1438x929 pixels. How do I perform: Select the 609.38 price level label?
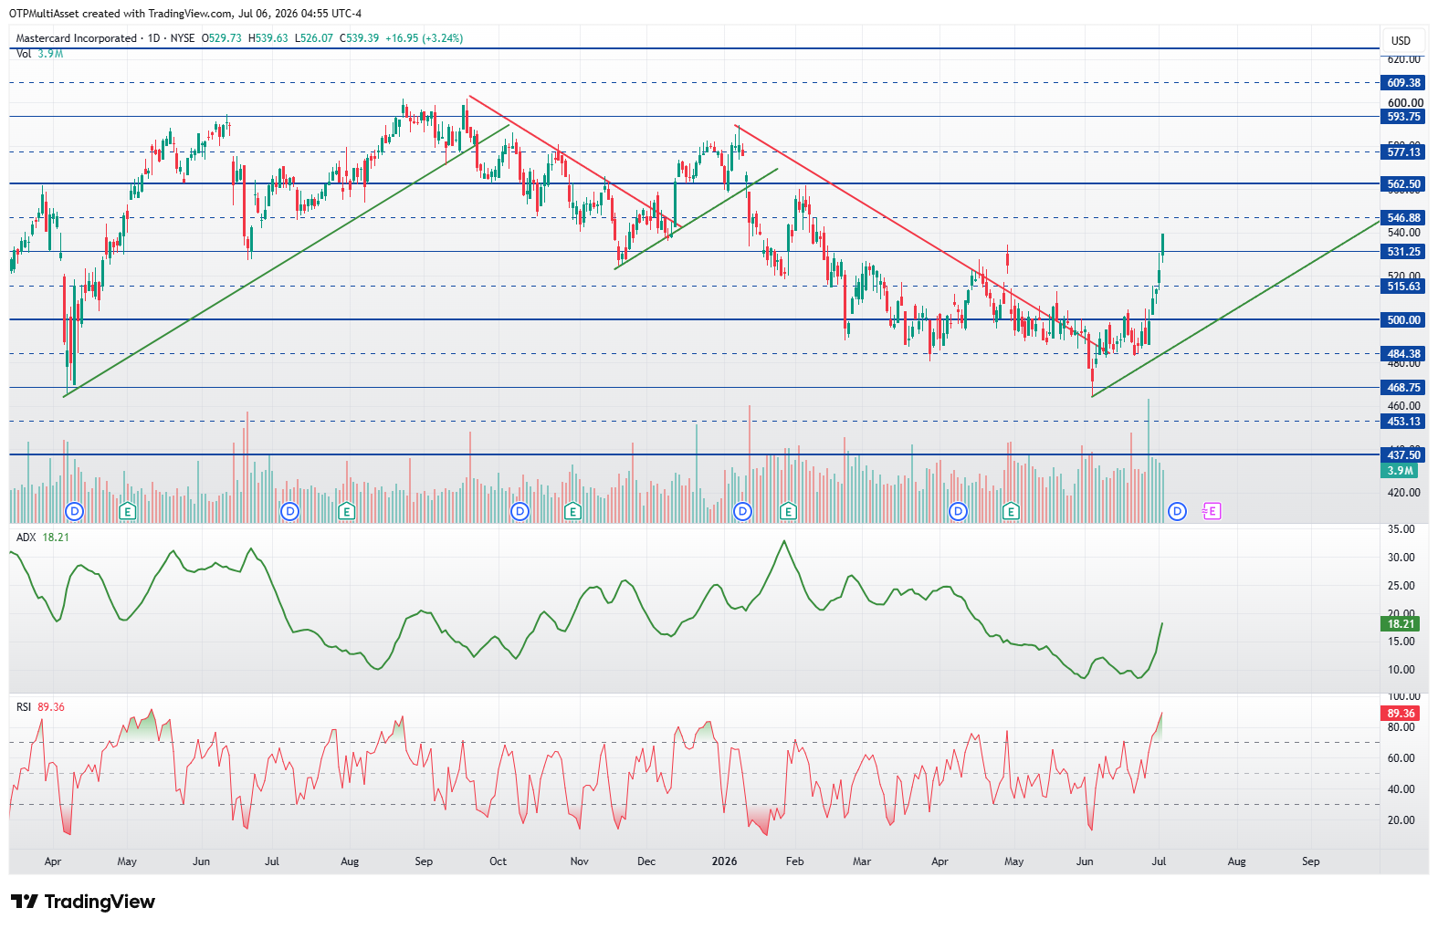pos(1403,83)
